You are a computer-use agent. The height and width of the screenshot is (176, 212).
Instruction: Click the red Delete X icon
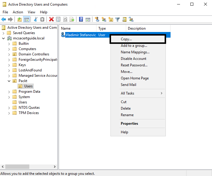click(x=51, y=20)
